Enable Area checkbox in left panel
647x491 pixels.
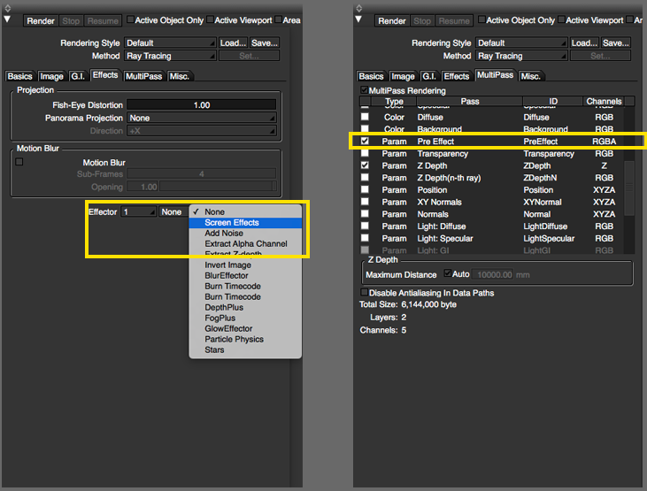(x=279, y=19)
